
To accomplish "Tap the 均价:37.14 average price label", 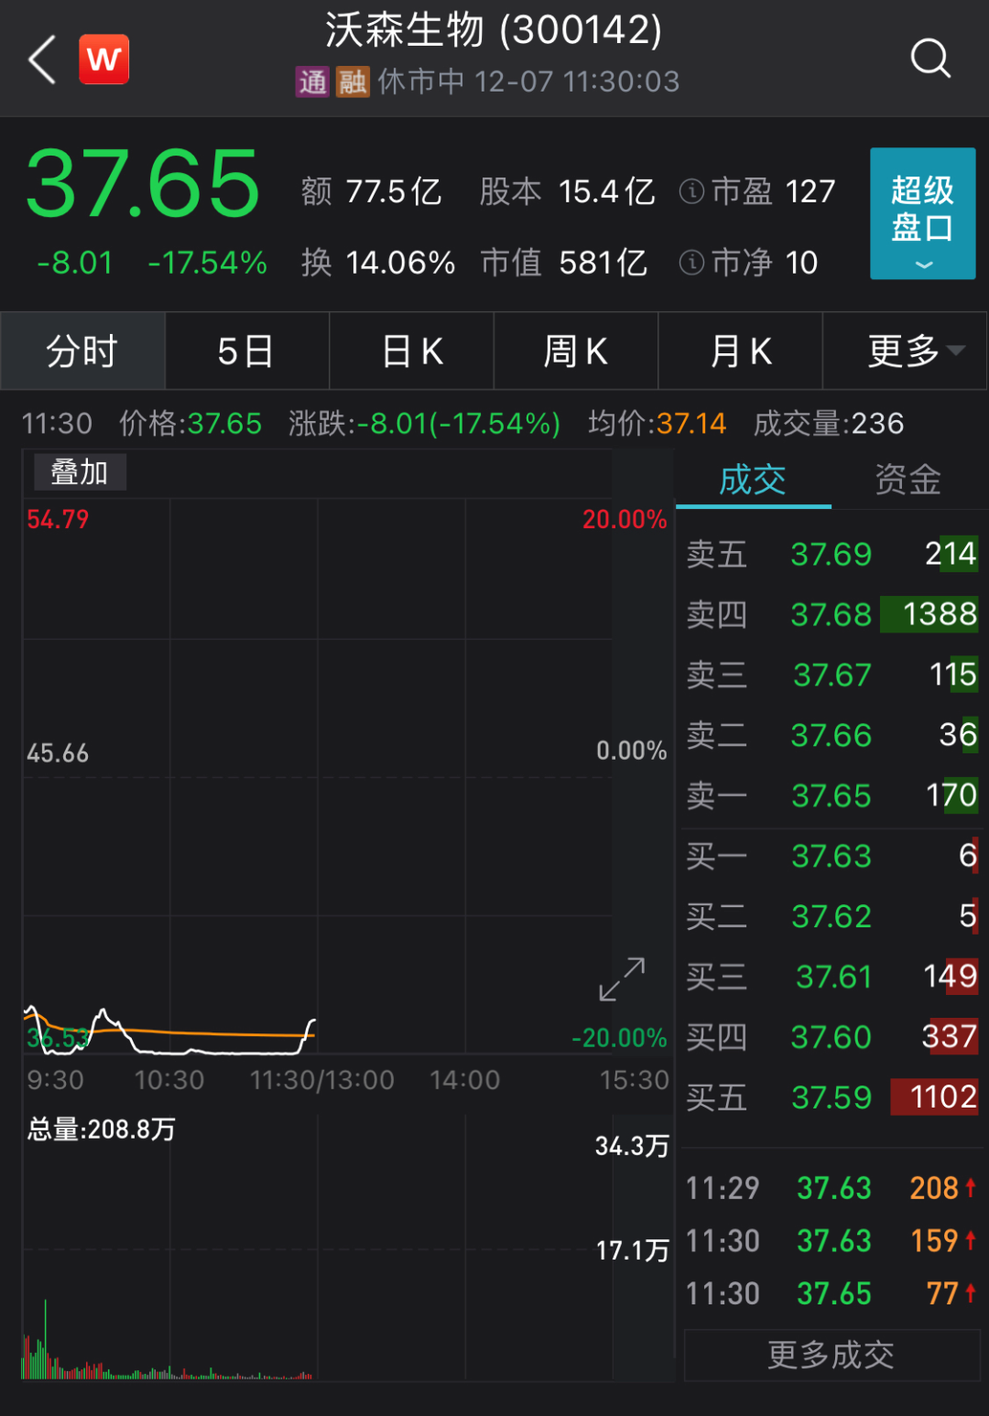I will click(657, 423).
